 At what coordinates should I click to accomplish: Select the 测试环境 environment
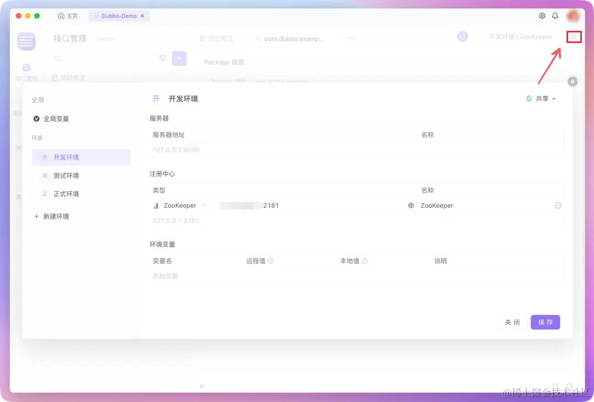click(66, 175)
